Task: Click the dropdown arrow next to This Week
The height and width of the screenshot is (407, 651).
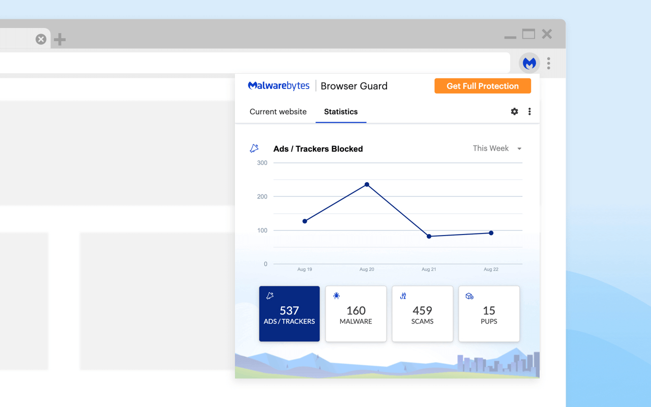Action: click(519, 149)
